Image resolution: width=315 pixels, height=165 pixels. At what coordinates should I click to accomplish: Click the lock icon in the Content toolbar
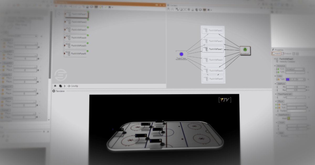(x=192, y=9)
